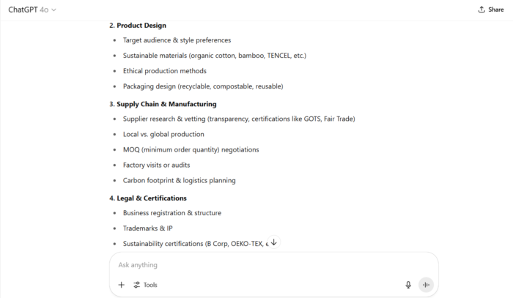The image size is (513, 298).
Task: Open the Tools menu label
Action: point(150,285)
